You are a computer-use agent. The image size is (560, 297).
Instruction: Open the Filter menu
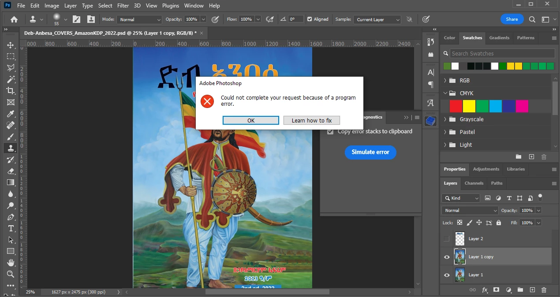(x=123, y=6)
